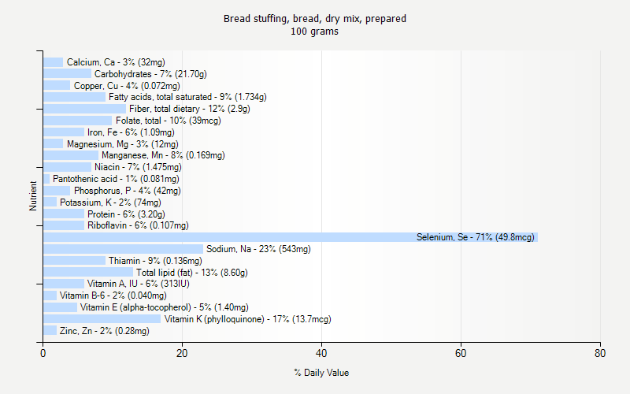Image resolution: width=630 pixels, height=394 pixels.
Task: Click the Fiber, total dietary label
Action: (190, 109)
